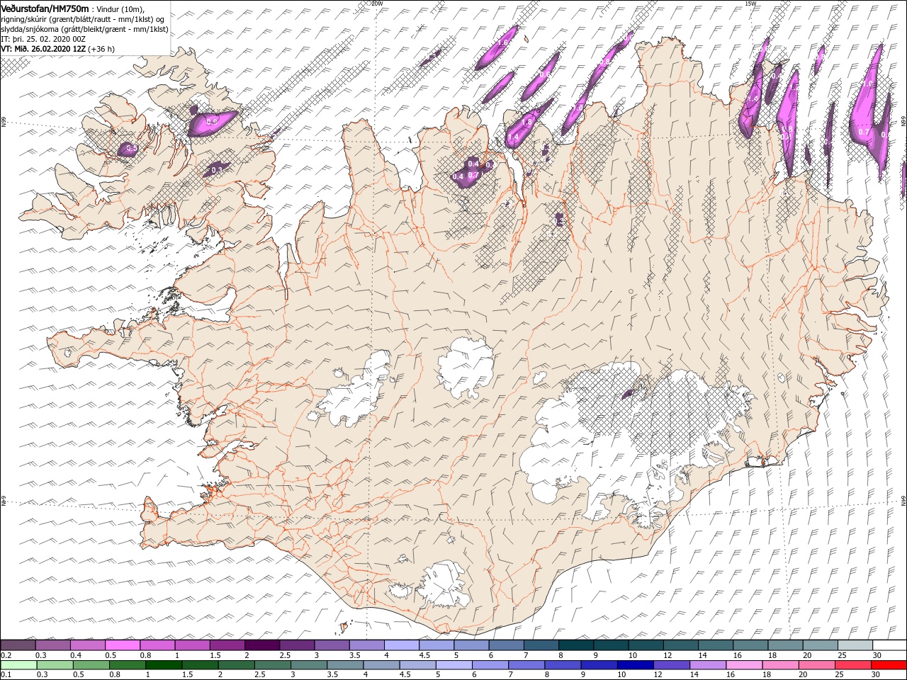Click the upper legend dark teal swatch at 8
This screenshot has width=907, height=680.
click(x=575, y=645)
